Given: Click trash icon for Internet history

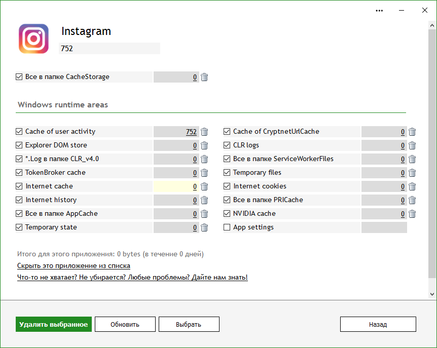Looking at the screenshot, I should coord(204,200).
